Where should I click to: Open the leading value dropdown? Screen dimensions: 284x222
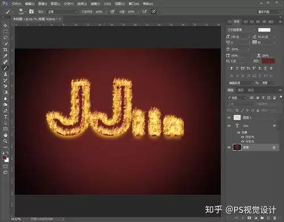point(274,37)
